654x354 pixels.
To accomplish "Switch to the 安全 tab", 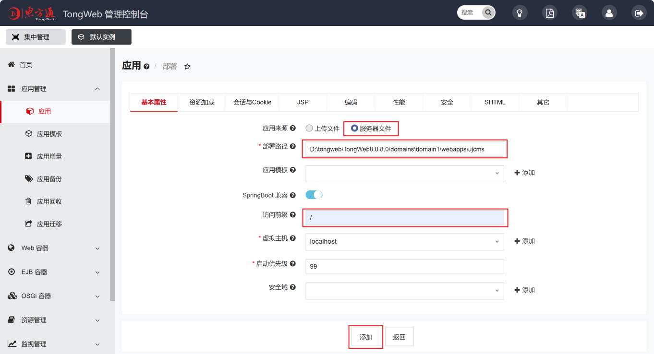I will 447,102.
